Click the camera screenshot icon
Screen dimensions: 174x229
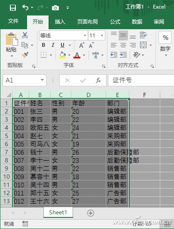coord(55,8)
